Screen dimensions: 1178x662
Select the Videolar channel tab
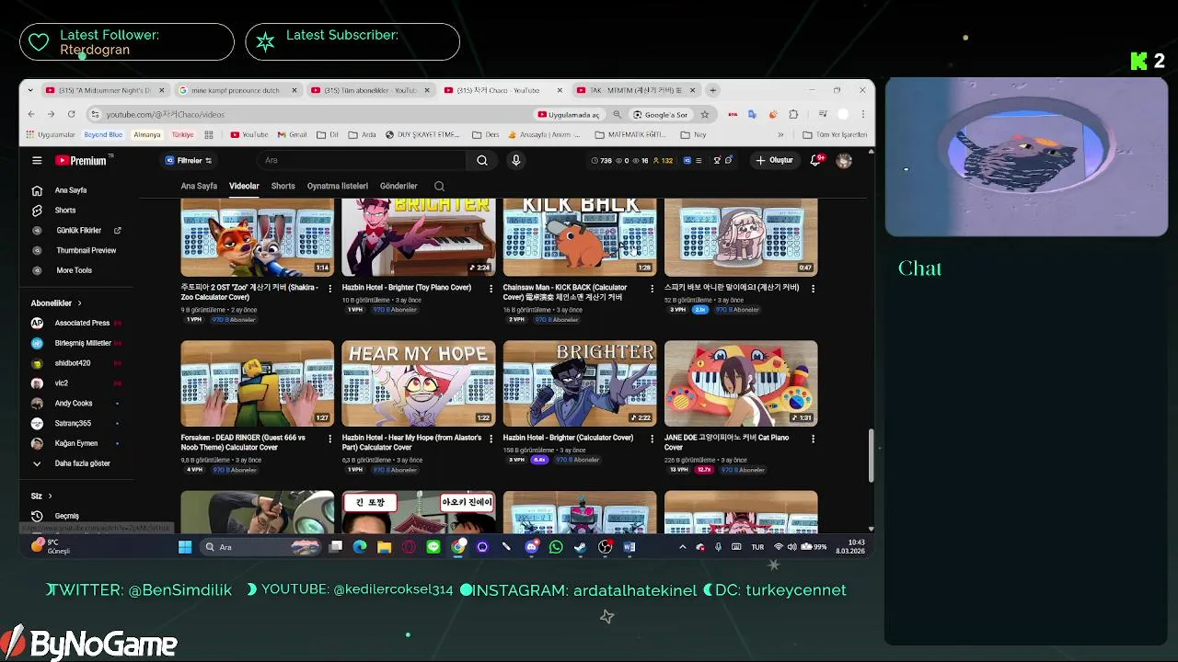(244, 186)
